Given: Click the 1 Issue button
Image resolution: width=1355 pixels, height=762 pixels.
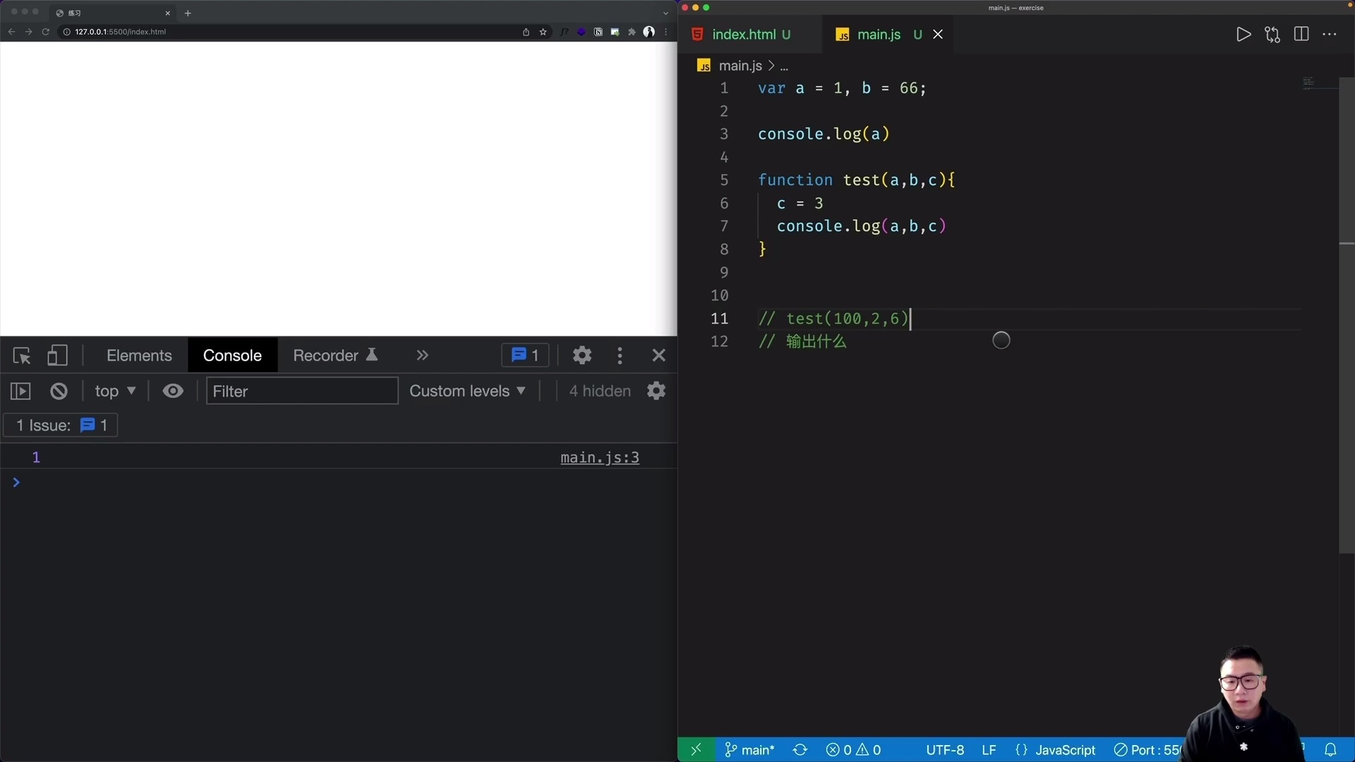Looking at the screenshot, I should click(x=60, y=425).
